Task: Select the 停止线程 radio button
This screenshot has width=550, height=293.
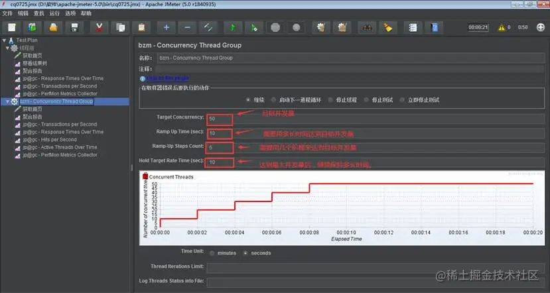Action: pyautogui.click(x=330, y=100)
